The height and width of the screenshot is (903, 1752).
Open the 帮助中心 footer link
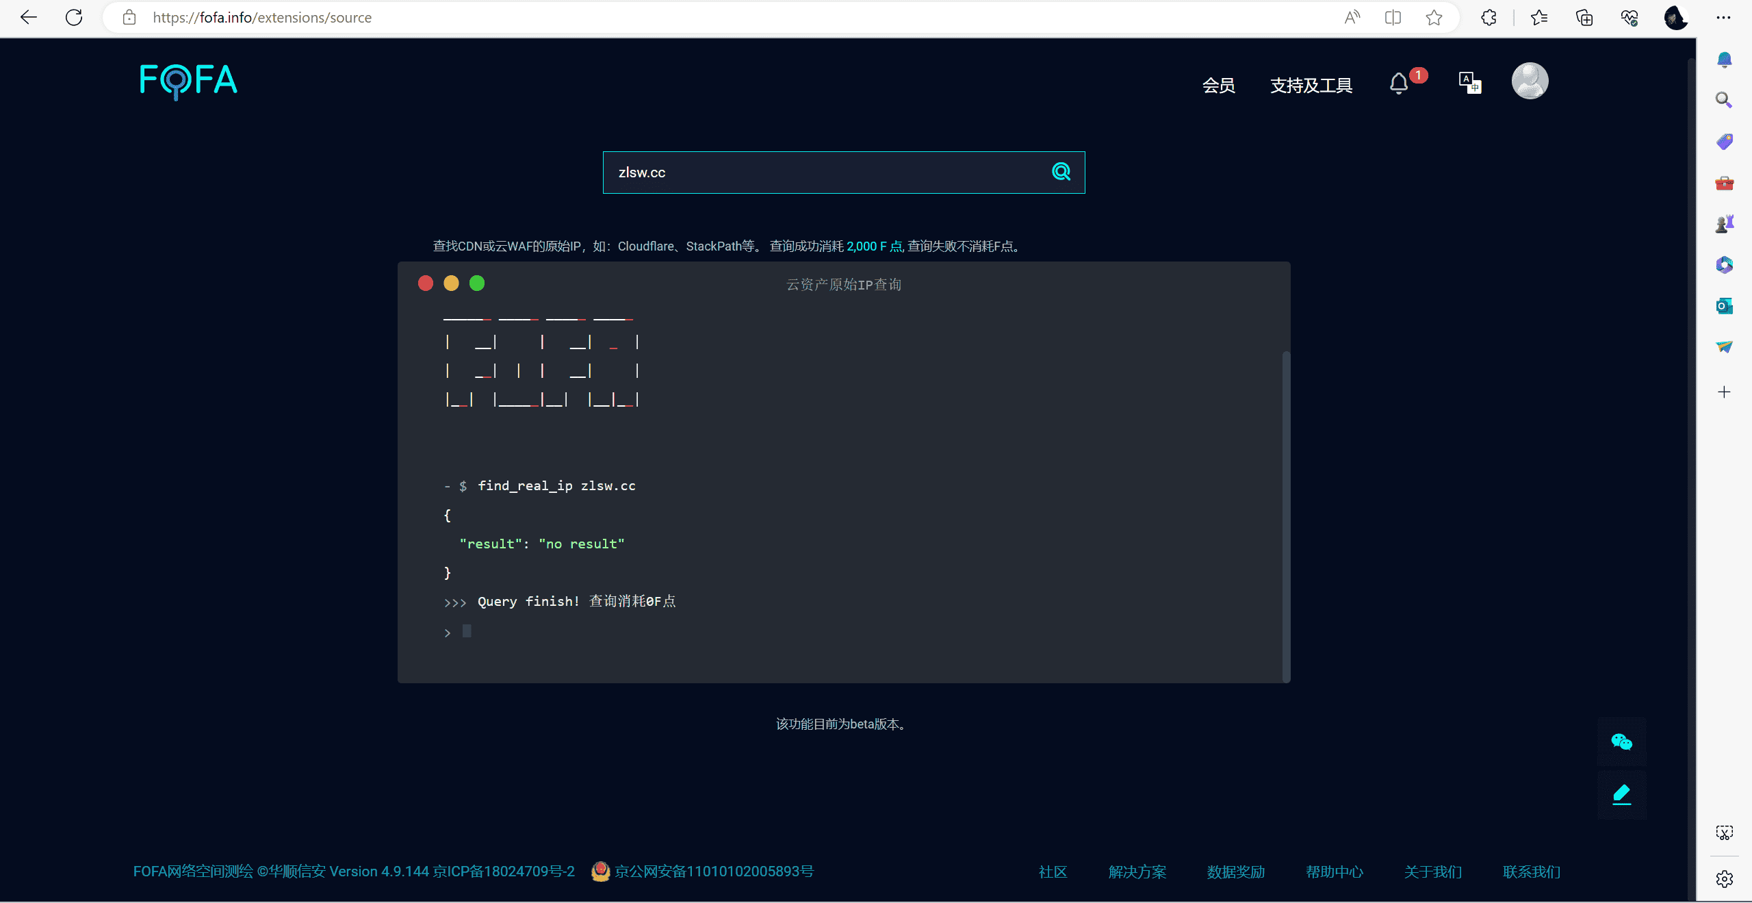click(x=1334, y=872)
